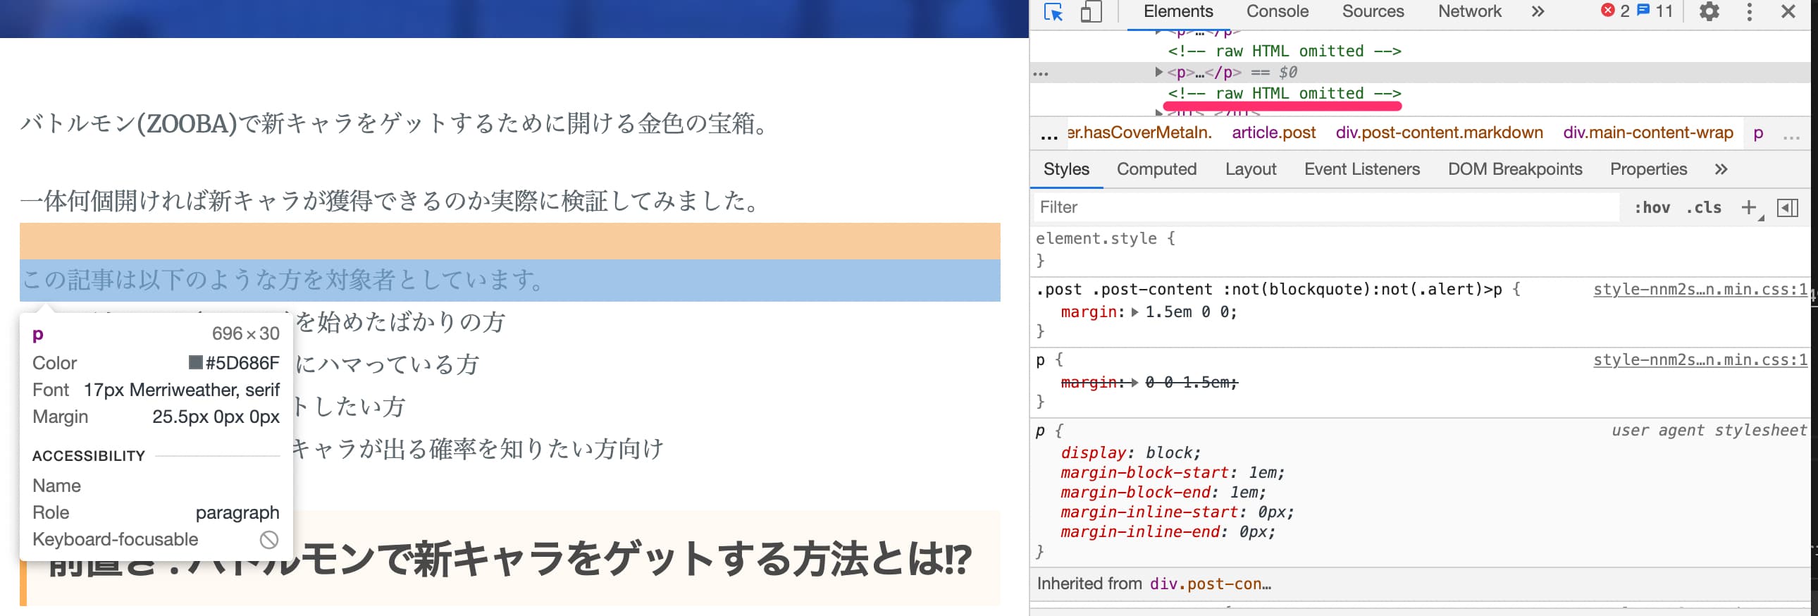The width and height of the screenshot is (1818, 616).
Task: Select the p breadcrumb item
Action: coord(1758,133)
